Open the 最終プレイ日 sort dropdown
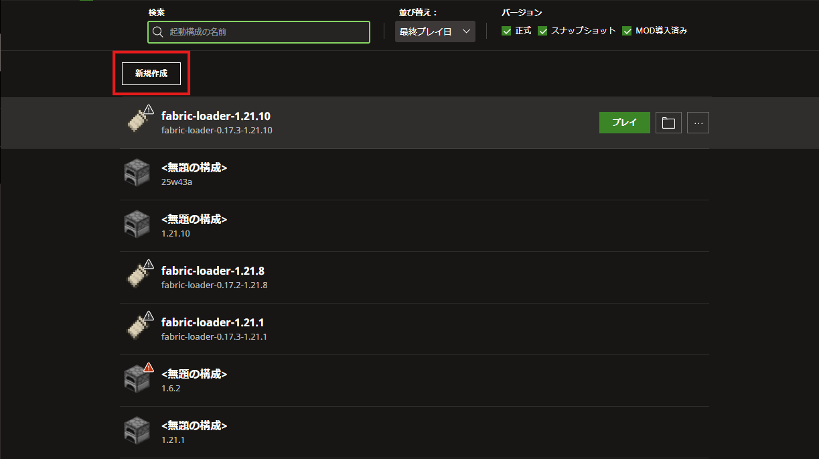The width and height of the screenshot is (819, 459). coord(435,31)
